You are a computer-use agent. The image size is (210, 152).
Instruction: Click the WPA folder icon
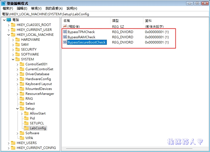click(22, 138)
